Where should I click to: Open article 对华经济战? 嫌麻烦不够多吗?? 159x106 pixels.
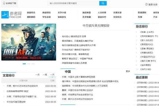[x=76, y=50]
